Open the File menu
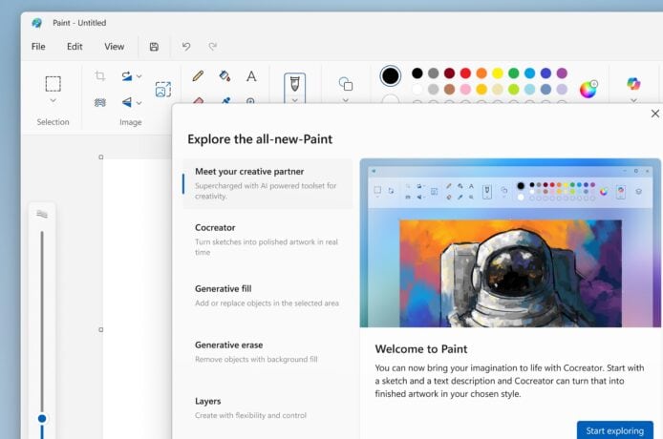663x439 pixels. point(38,46)
